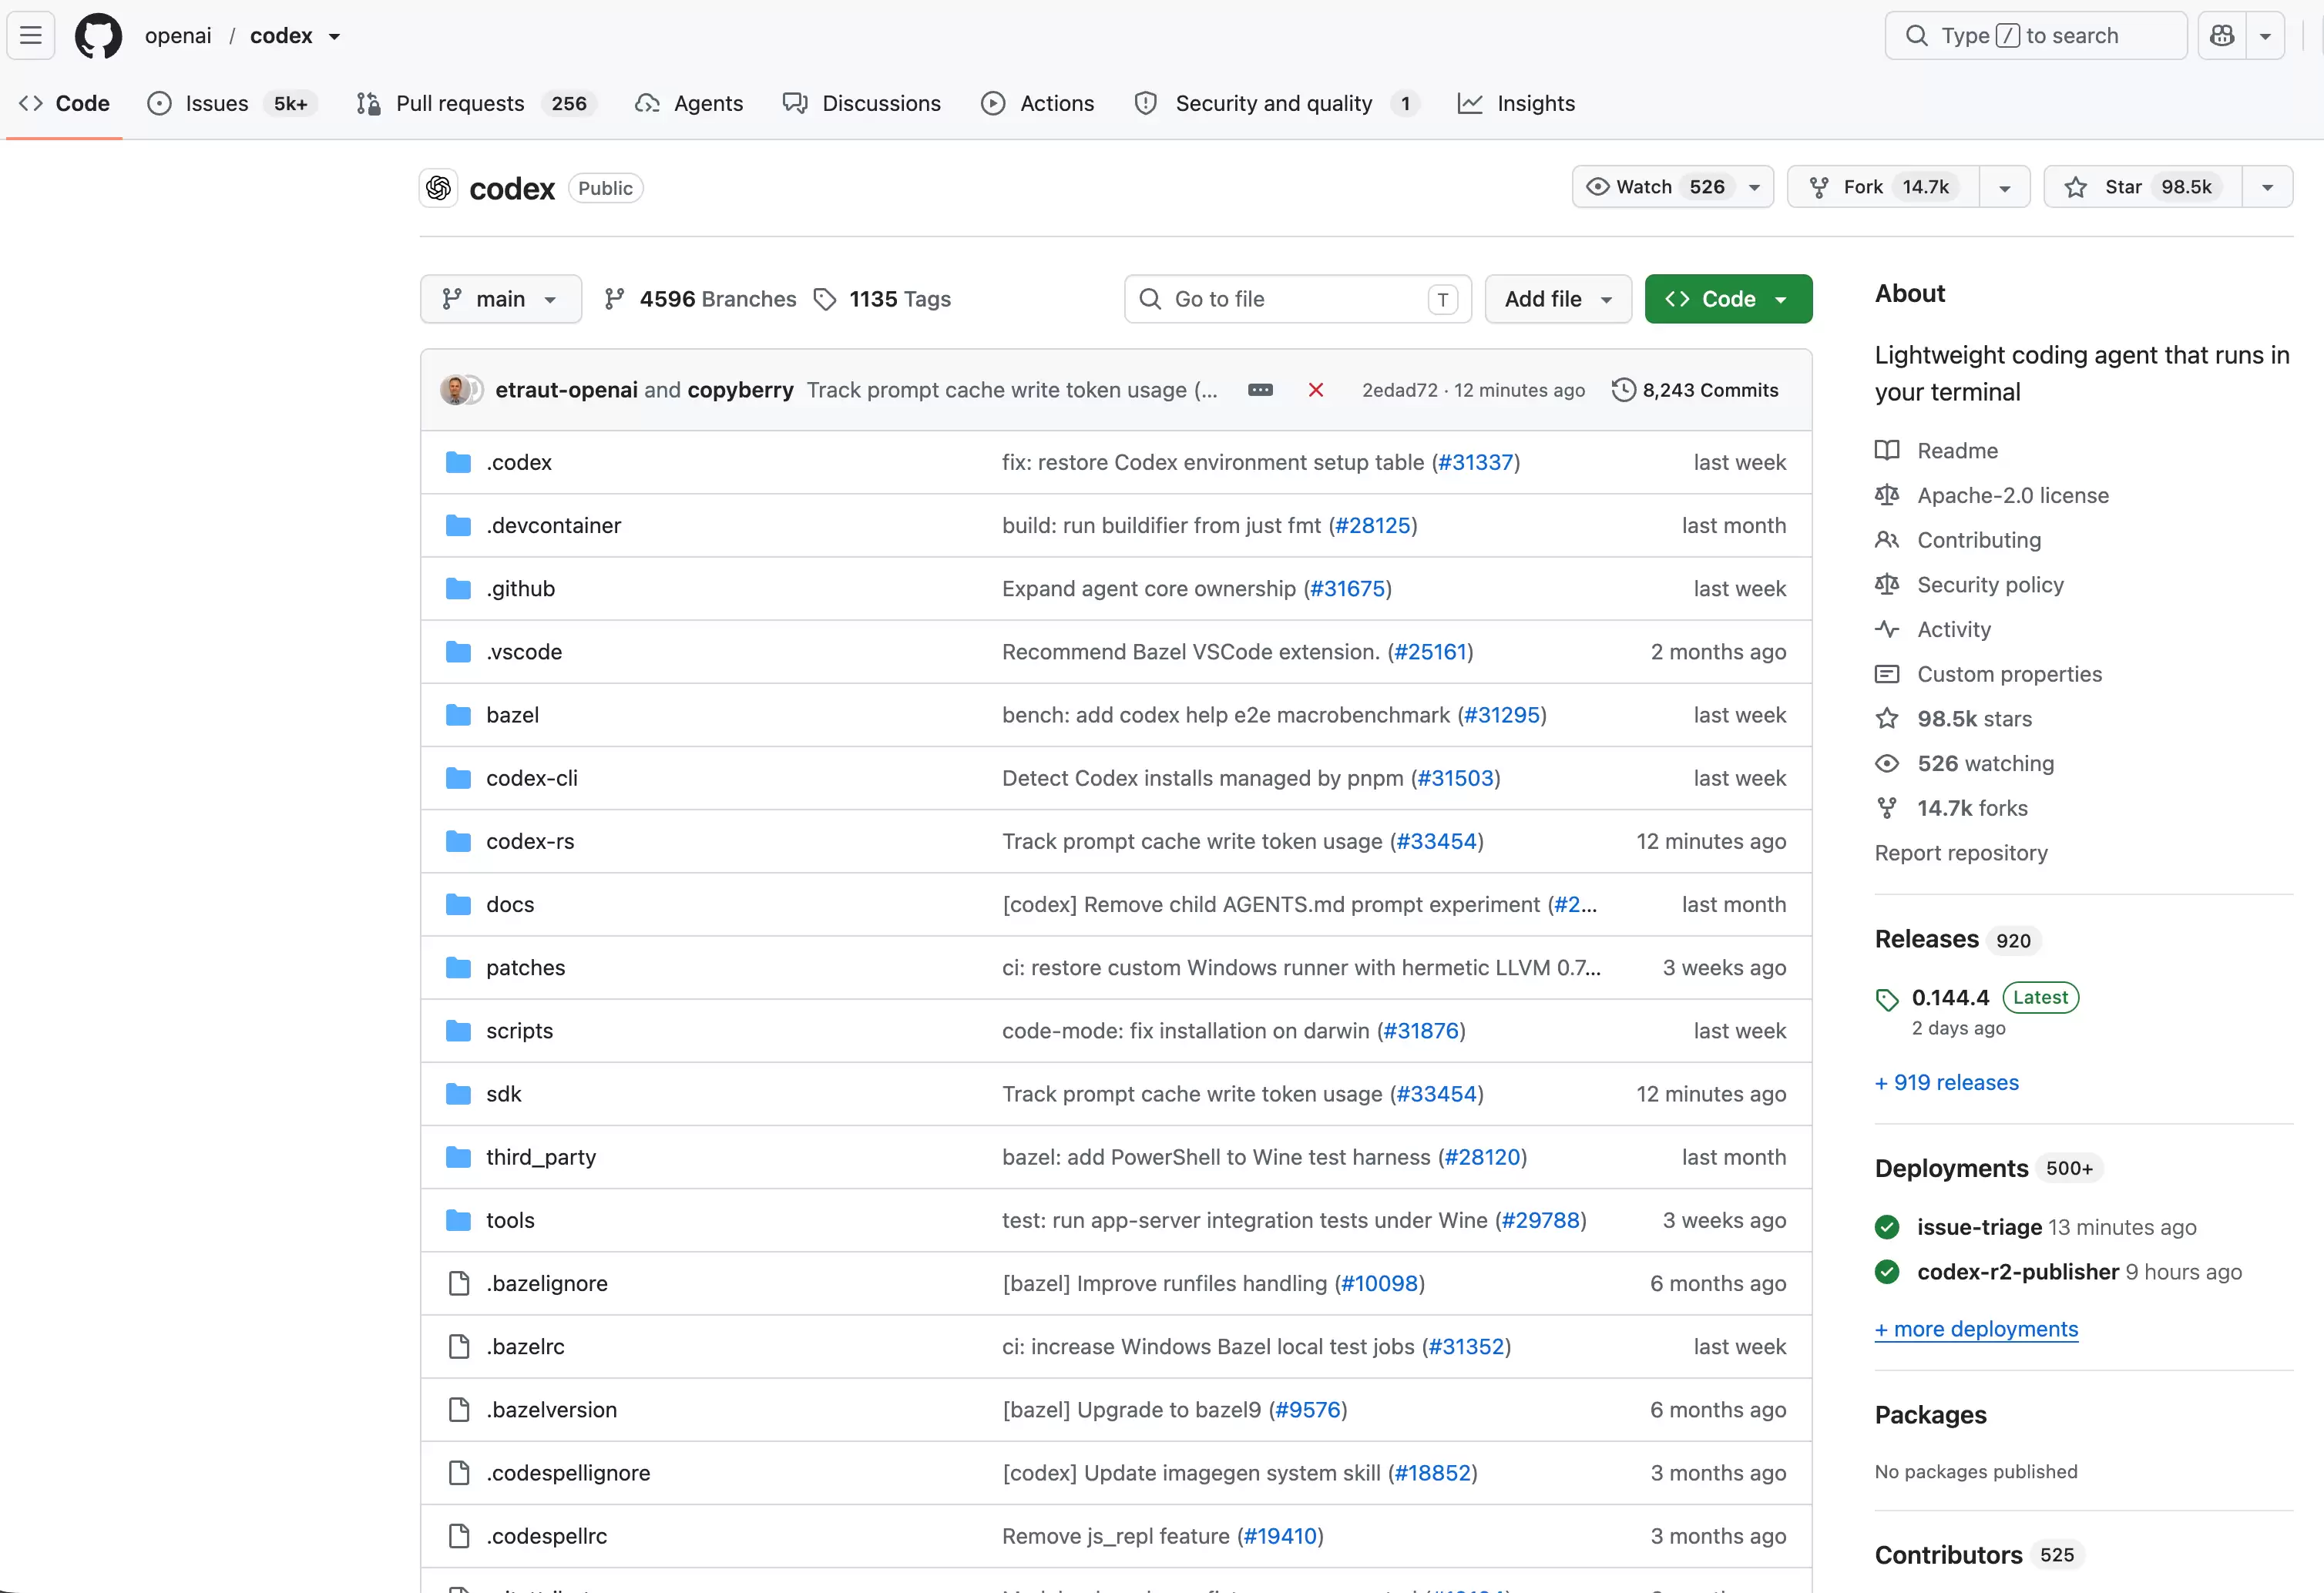This screenshot has height=1593, width=2324.
Task: Open pull request #25161 link
Action: tap(1431, 652)
